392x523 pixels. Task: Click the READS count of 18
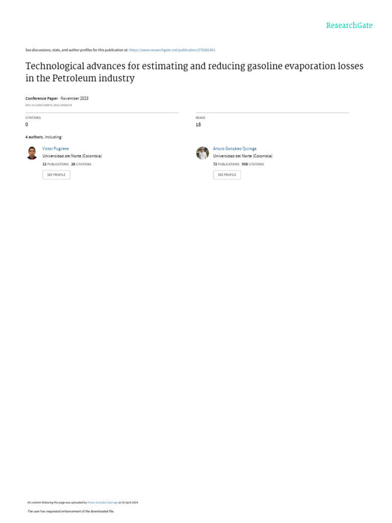point(199,125)
